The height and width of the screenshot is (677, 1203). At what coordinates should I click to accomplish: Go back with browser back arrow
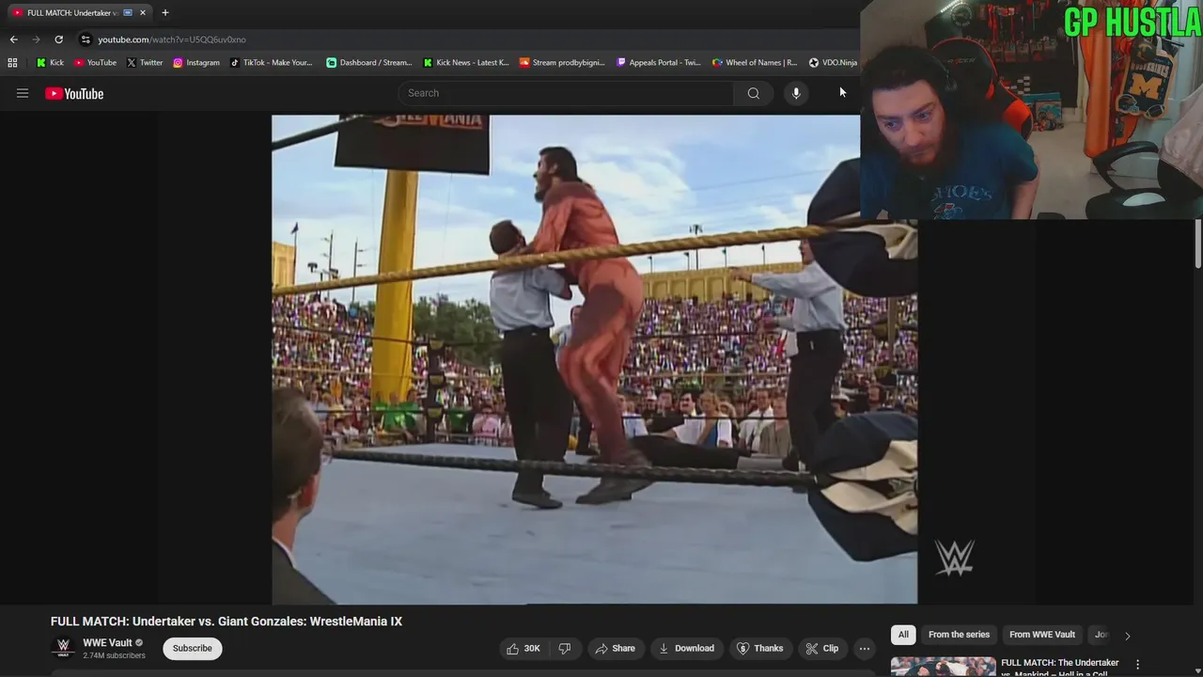pos(13,39)
